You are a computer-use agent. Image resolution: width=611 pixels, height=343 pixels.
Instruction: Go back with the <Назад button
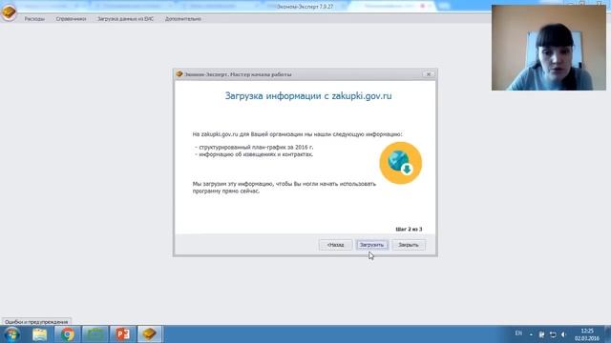coord(335,245)
